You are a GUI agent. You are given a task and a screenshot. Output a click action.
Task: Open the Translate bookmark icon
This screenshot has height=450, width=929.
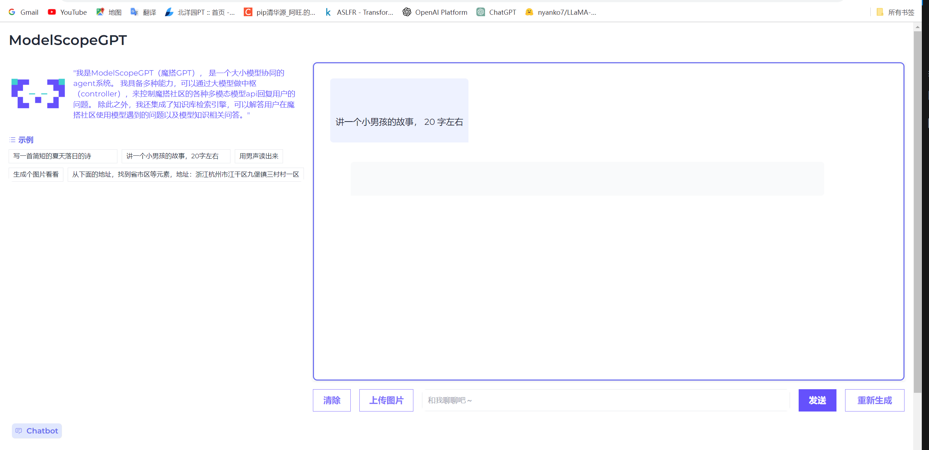[x=134, y=12]
